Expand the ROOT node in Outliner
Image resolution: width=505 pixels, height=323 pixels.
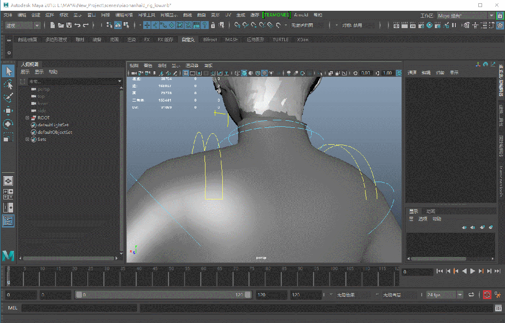coord(27,118)
